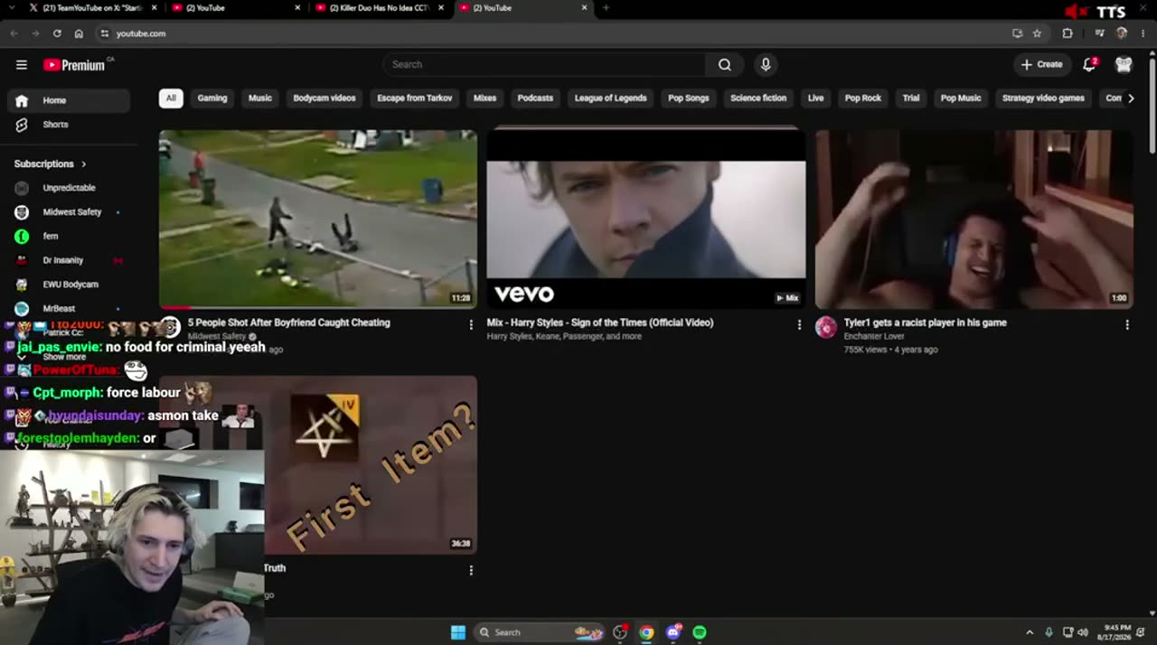Start voice search with microphone icon
This screenshot has height=645, width=1157.
[x=766, y=65]
